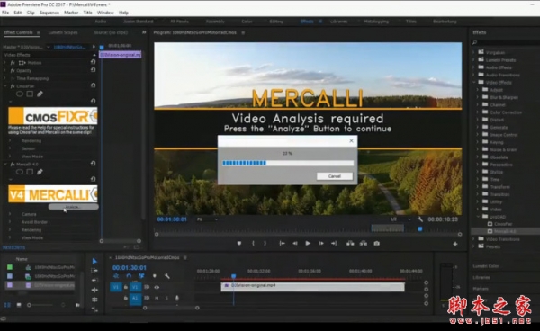
Task: Collapse the CmosFixr effect
Action: point(4,86)
